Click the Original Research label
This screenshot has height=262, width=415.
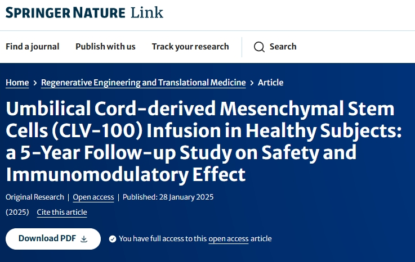[34, 197]
